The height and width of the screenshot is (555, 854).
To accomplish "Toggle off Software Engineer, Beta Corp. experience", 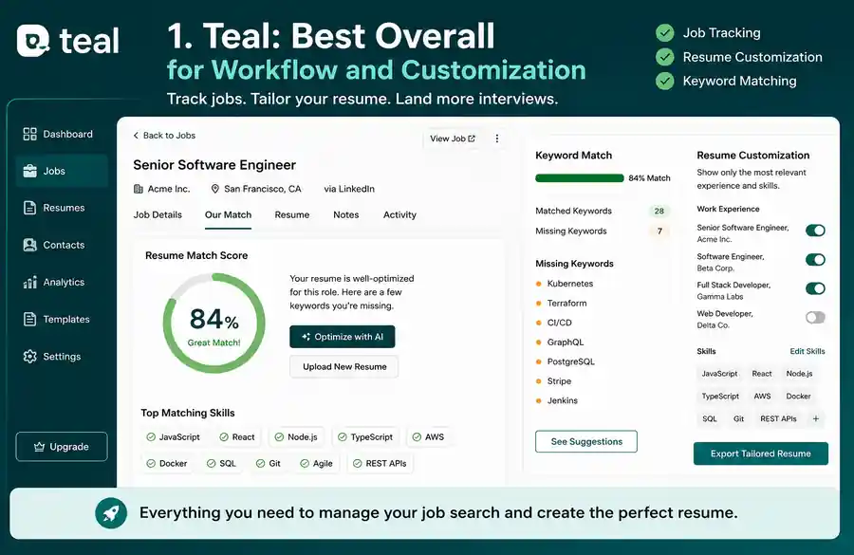I will pos(815,259).
